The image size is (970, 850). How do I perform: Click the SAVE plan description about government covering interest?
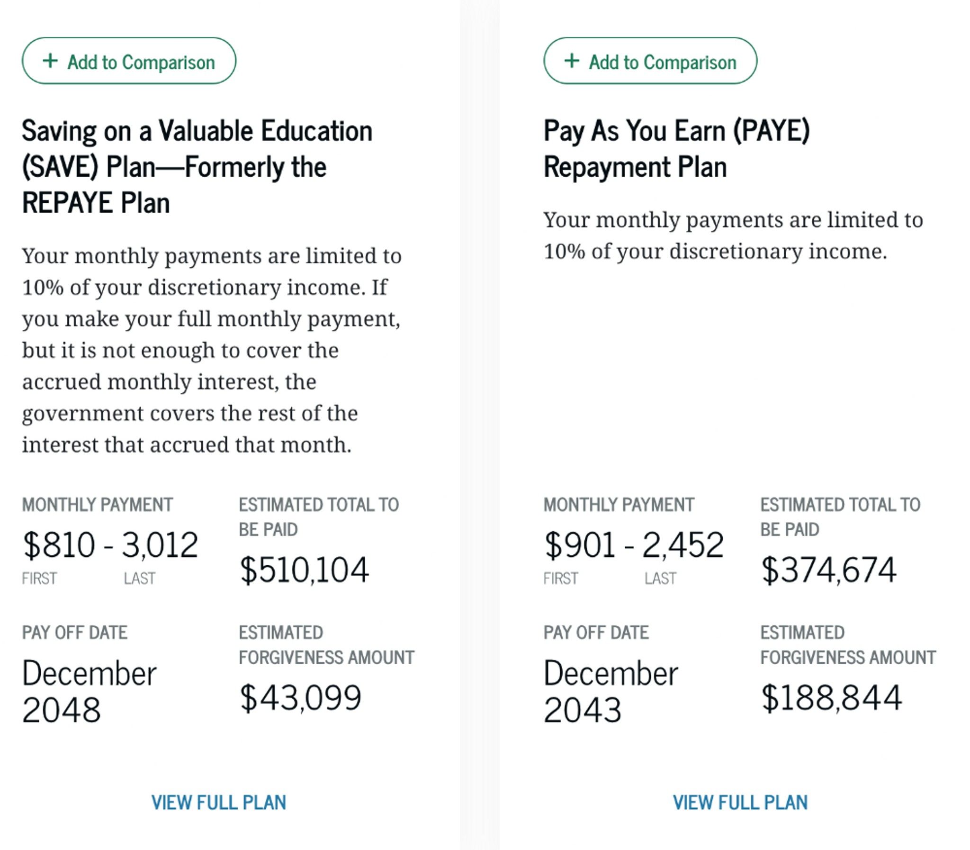coord(212,350)
